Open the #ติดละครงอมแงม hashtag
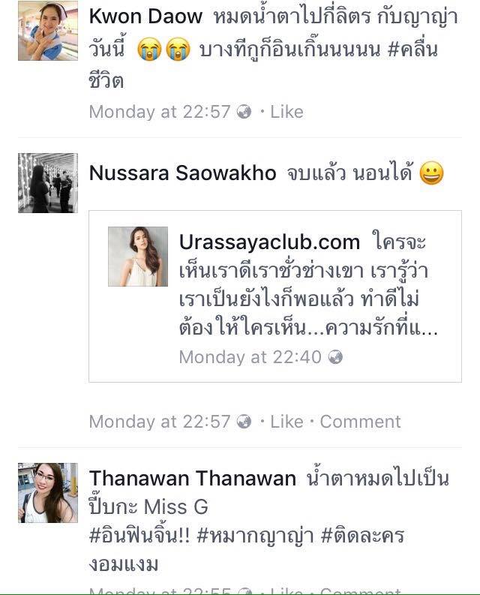 pyautogui.click(x=362, y=536)
